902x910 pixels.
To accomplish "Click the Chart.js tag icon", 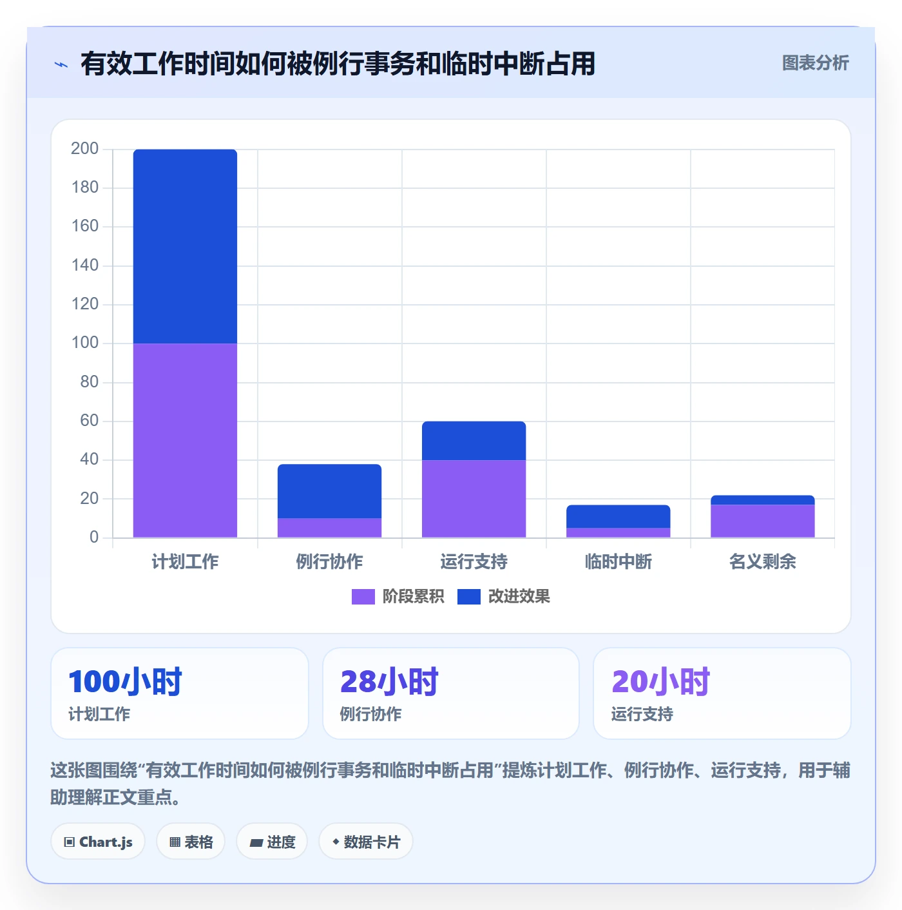I will (x=70, y=842).
